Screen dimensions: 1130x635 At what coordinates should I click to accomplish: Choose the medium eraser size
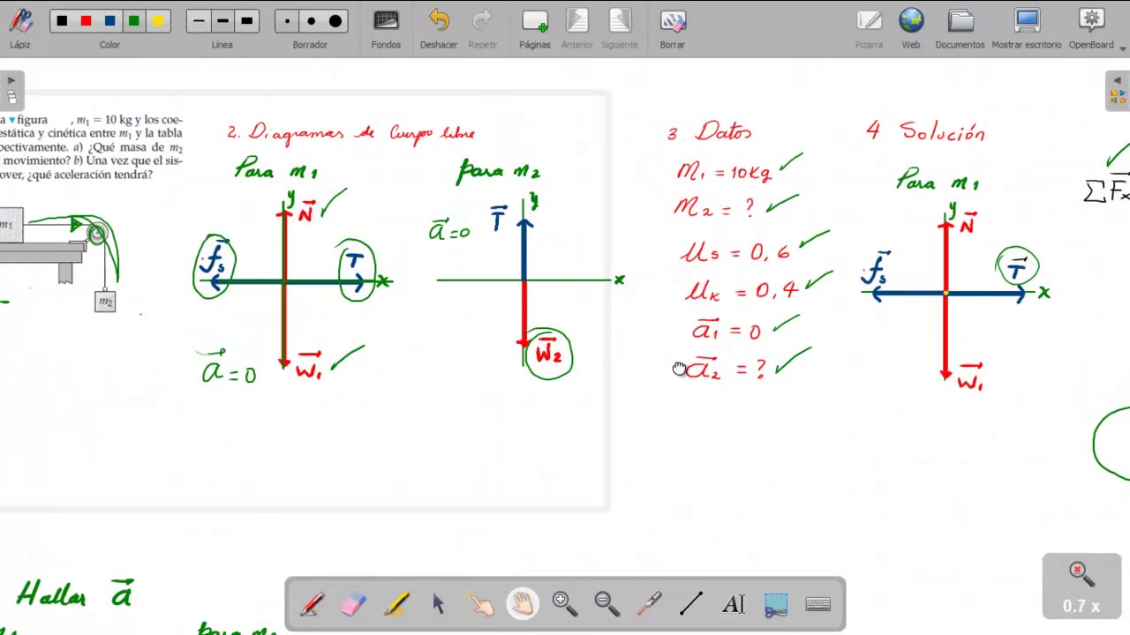click(311, 21)
